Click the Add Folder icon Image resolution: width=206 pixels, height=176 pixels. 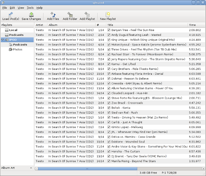[70, 14]
